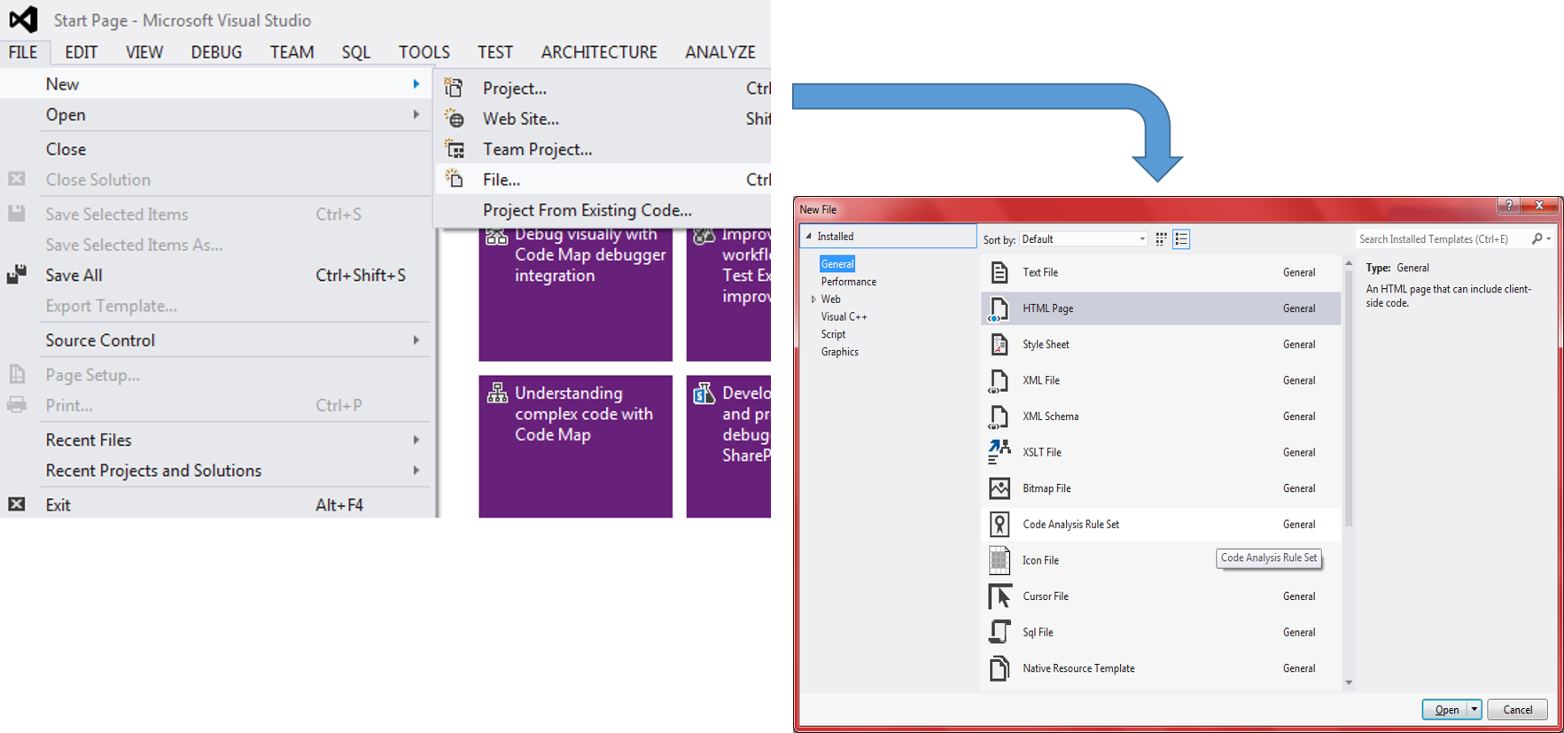The image size is (1564, 733).
Task: Expand the Web tree node
Action: click(x=813, y=300)
